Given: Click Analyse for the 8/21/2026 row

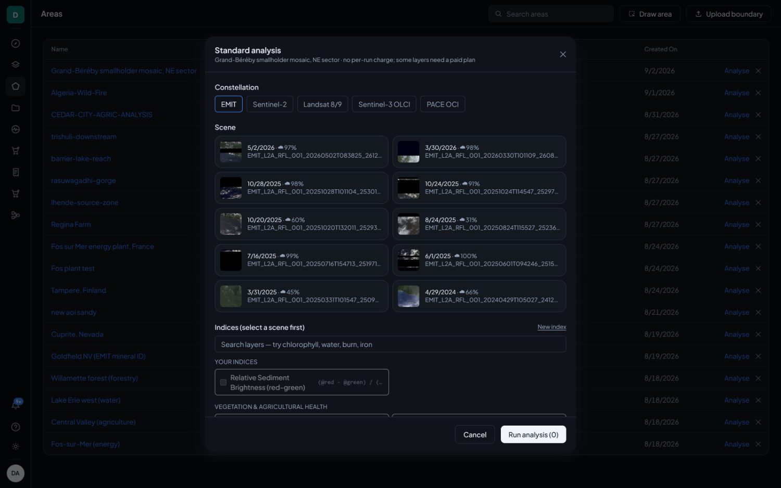Looking at the screenshot, I should click(736, 312).
